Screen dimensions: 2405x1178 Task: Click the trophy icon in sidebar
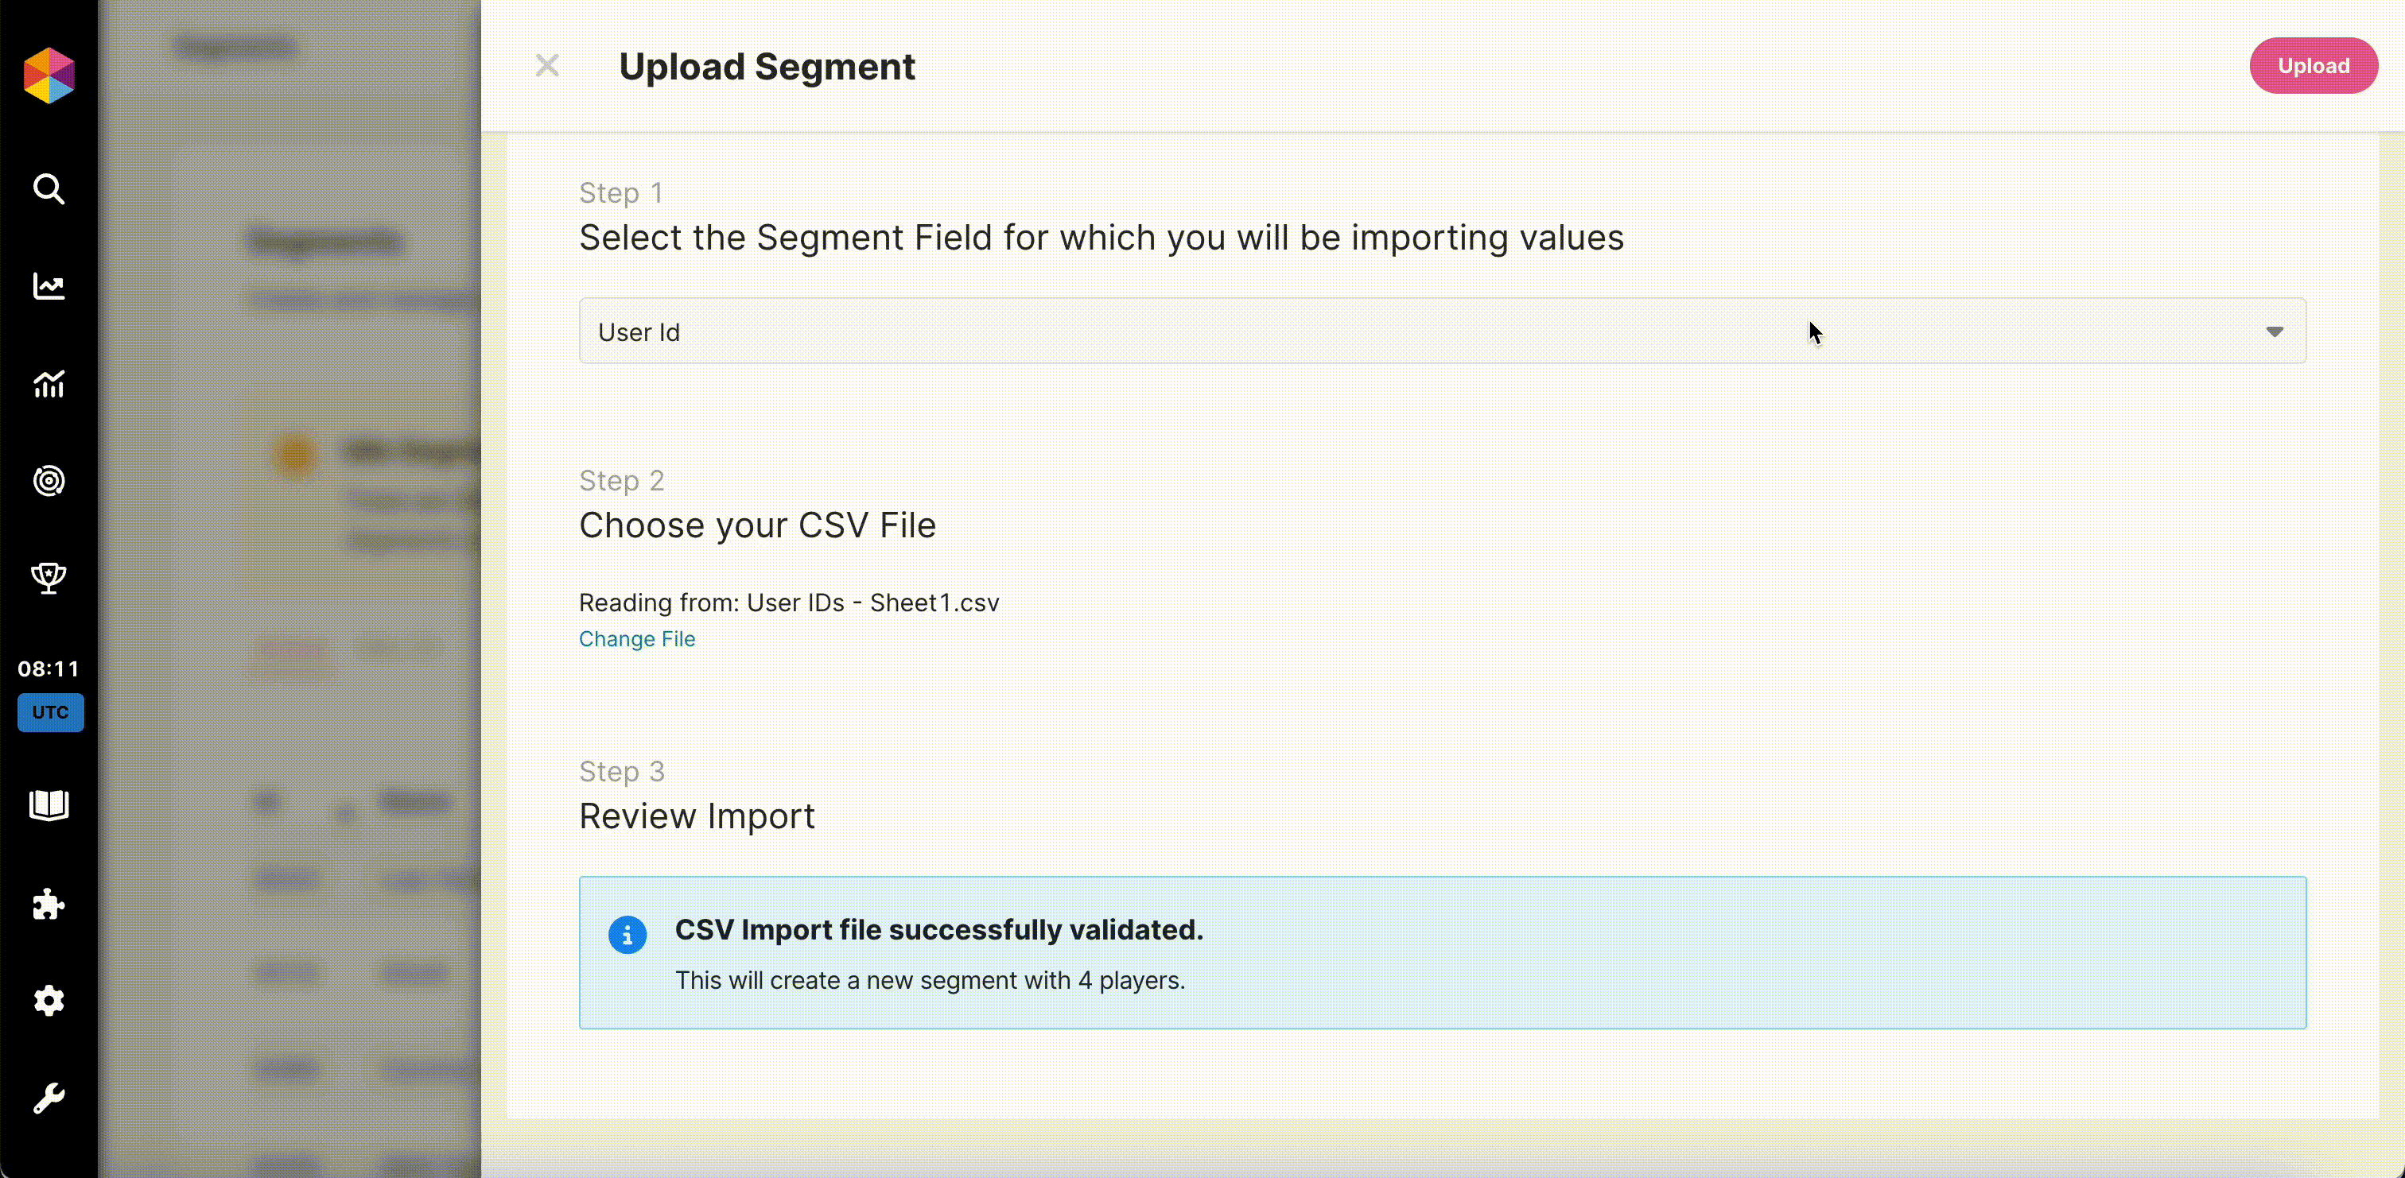tap(49, 578)
